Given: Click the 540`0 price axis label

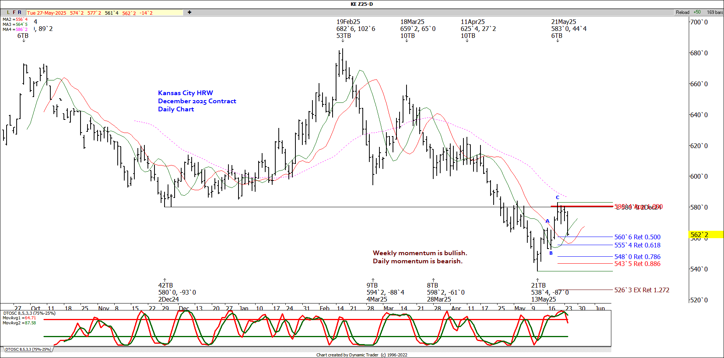Looking at the screenshot, I should 699,269.
